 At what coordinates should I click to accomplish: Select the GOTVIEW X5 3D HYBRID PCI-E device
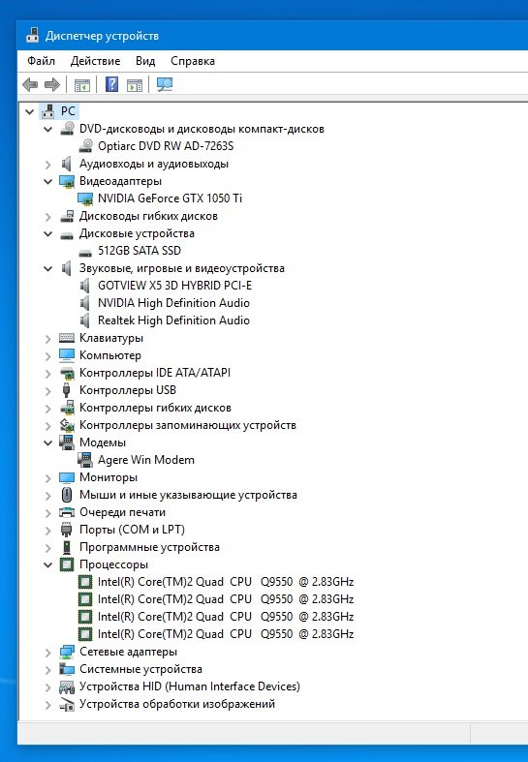pos(174,286)
